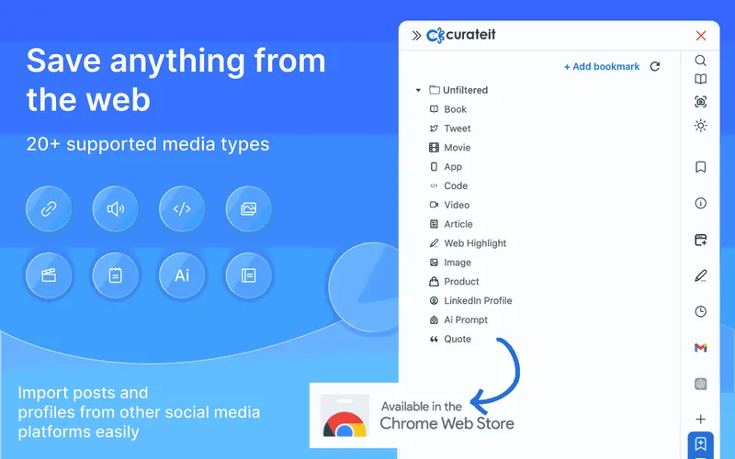This screenshot has width=735, height=459.
Task: Open the bookmark icon in sidebar
Action: click(700, 167)
